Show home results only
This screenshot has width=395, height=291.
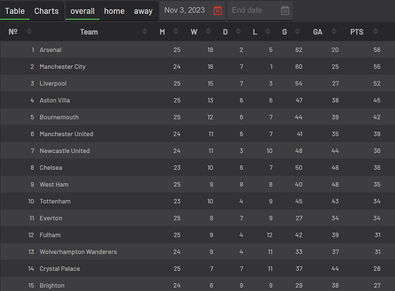(114, 11)
